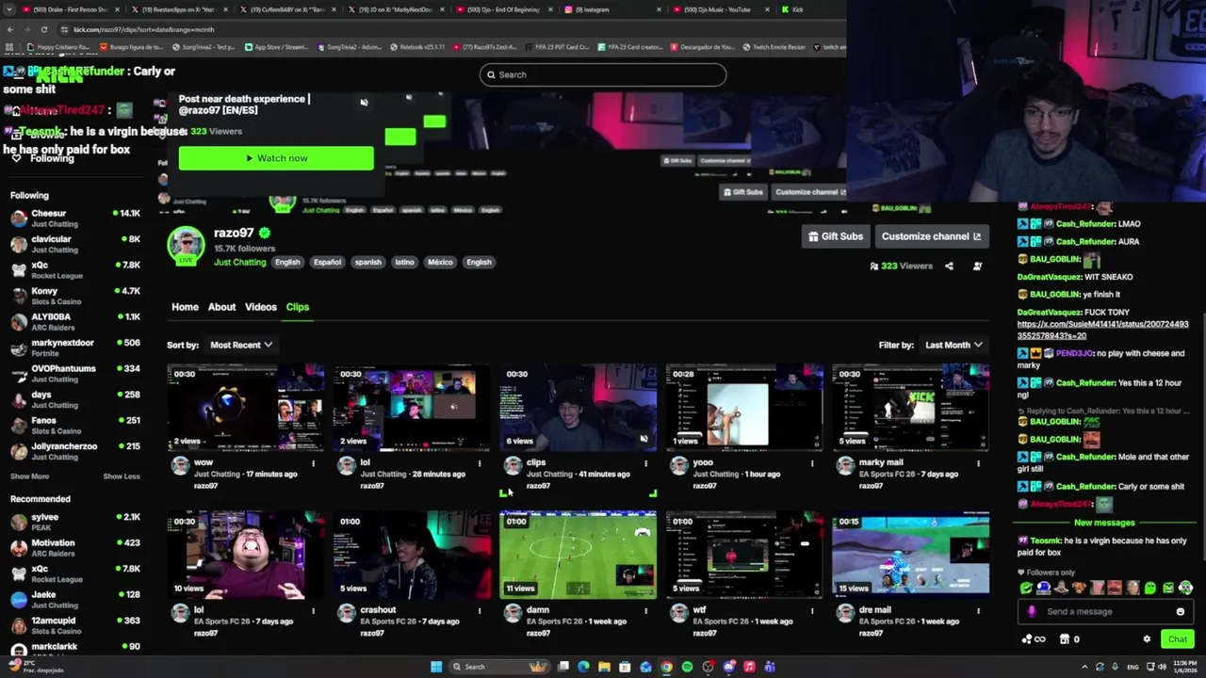Switch to Djo Music YouTube browser tab
This screenshot has width=1206, height=678.
(x=721, y=9)
